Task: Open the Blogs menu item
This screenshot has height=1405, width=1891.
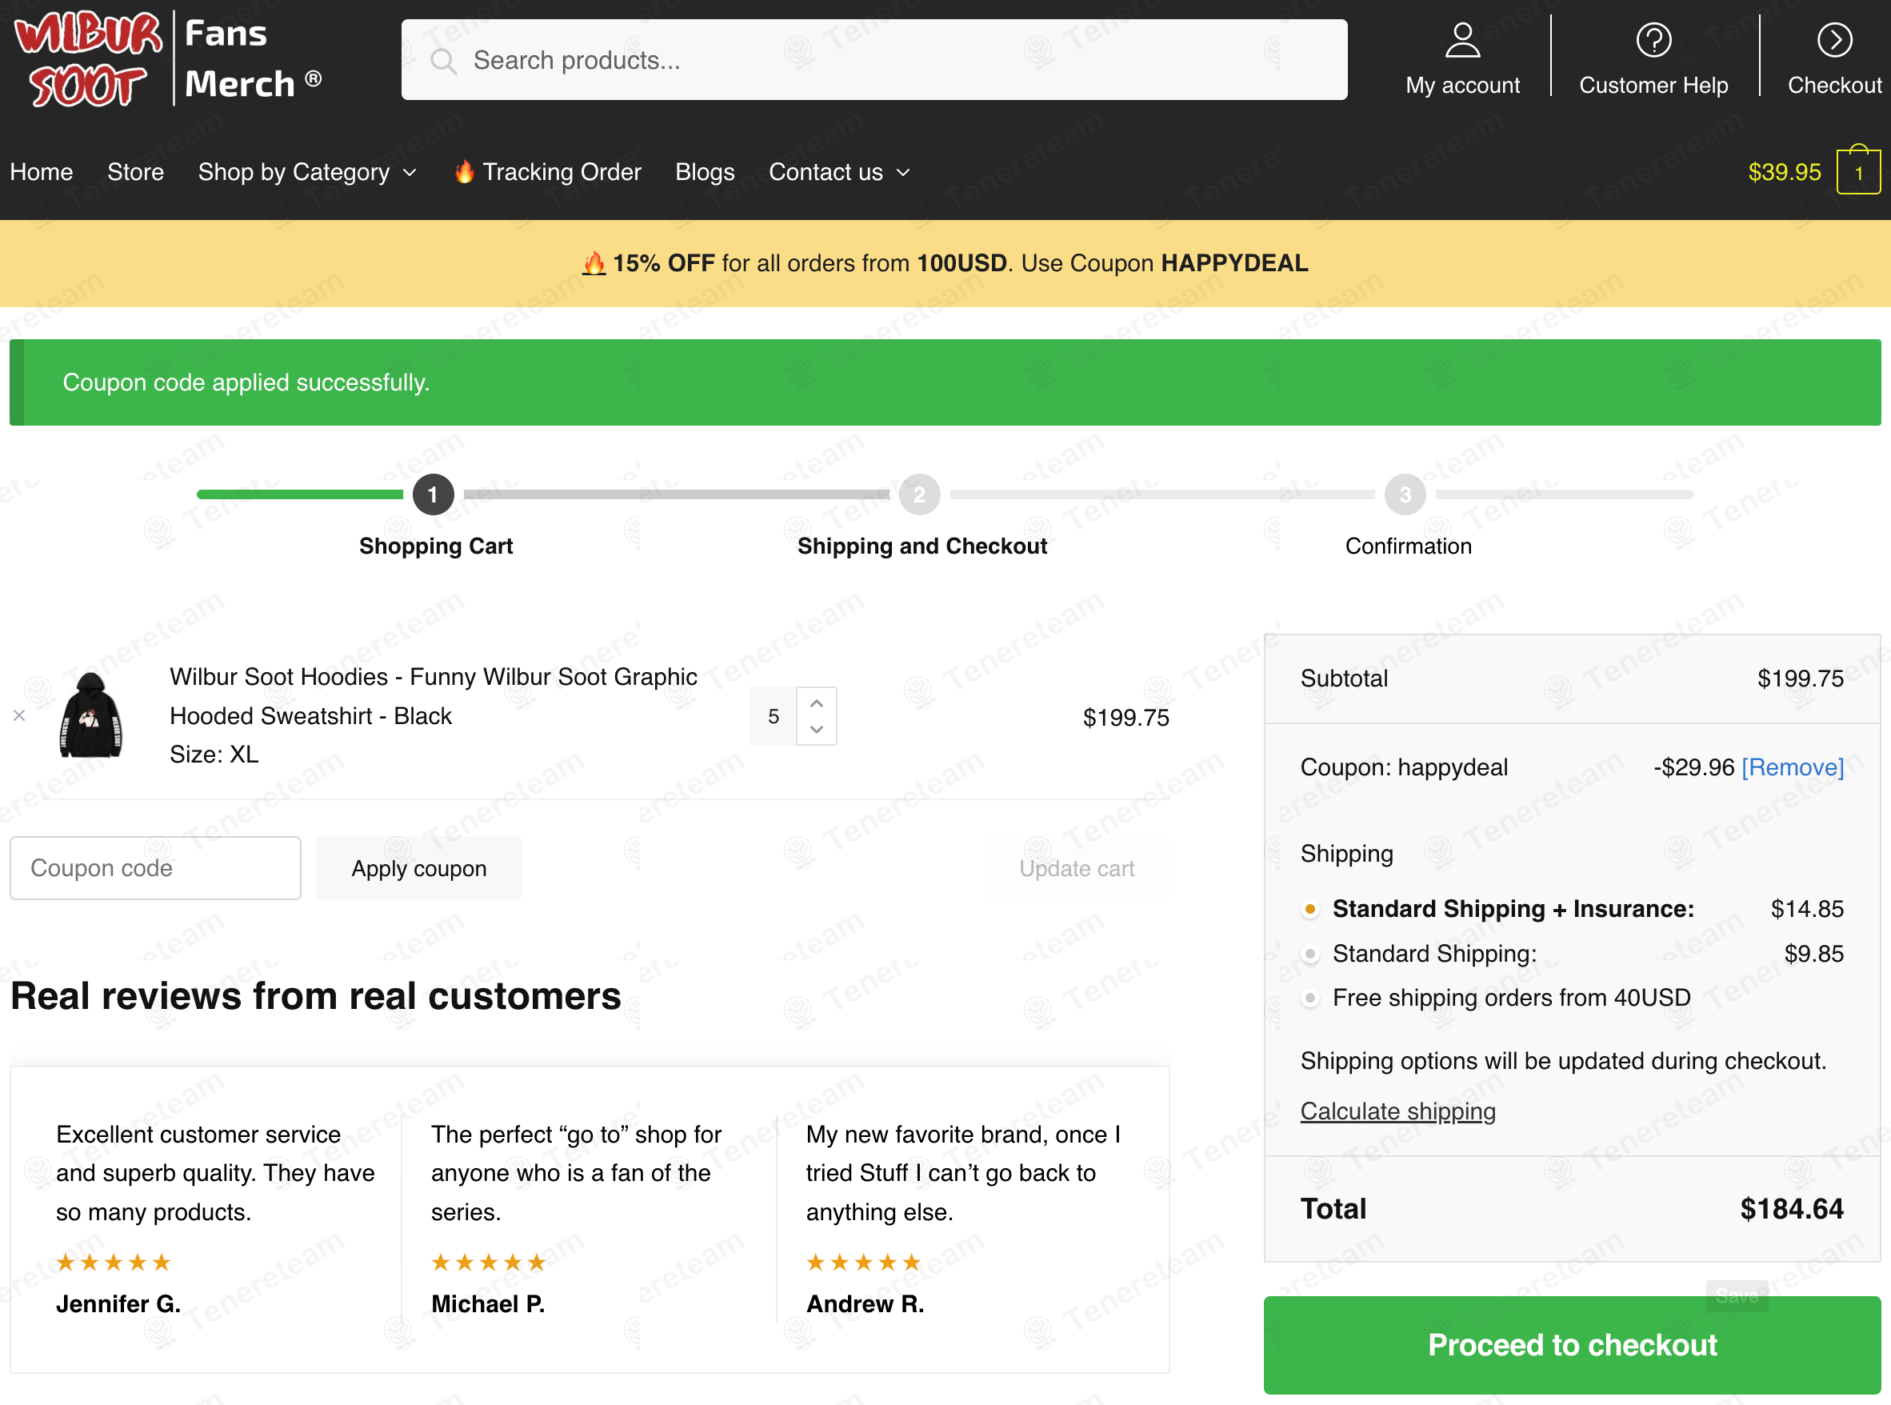Action: pyautogui.click(x=705, y=172)
